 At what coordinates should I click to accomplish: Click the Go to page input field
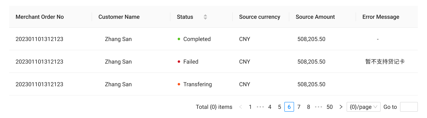click(x=409, y=107)
